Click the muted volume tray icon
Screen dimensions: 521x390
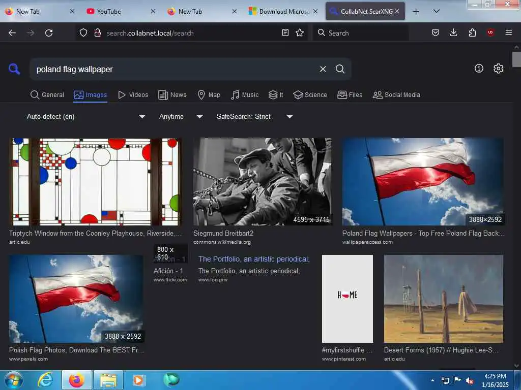[470, 380]
